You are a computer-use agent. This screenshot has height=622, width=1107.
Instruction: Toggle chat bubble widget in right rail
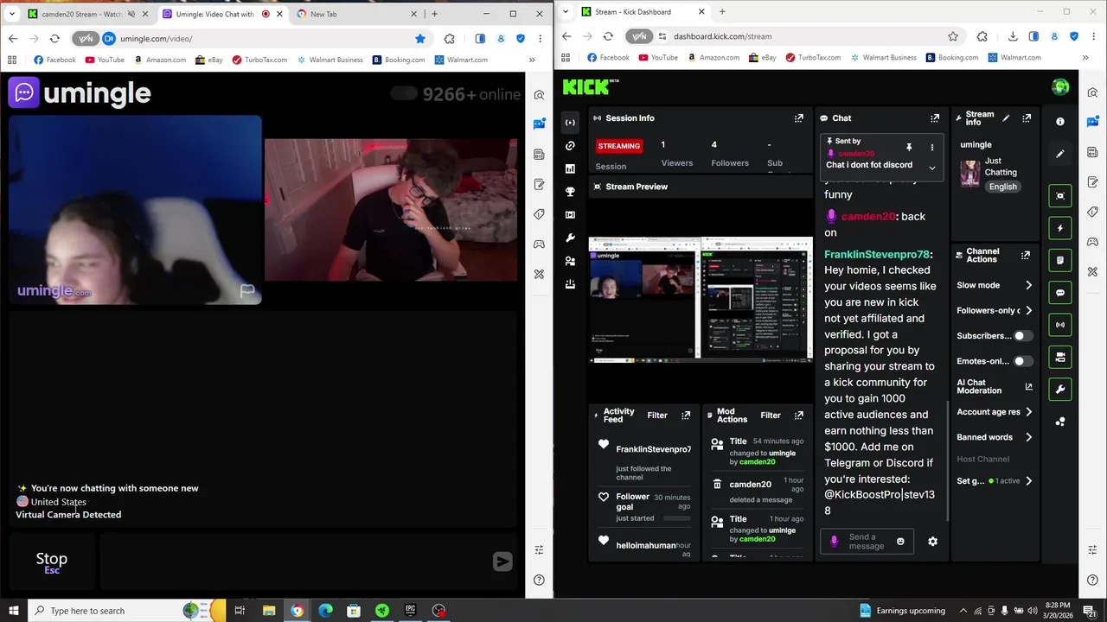[1060, 293]
